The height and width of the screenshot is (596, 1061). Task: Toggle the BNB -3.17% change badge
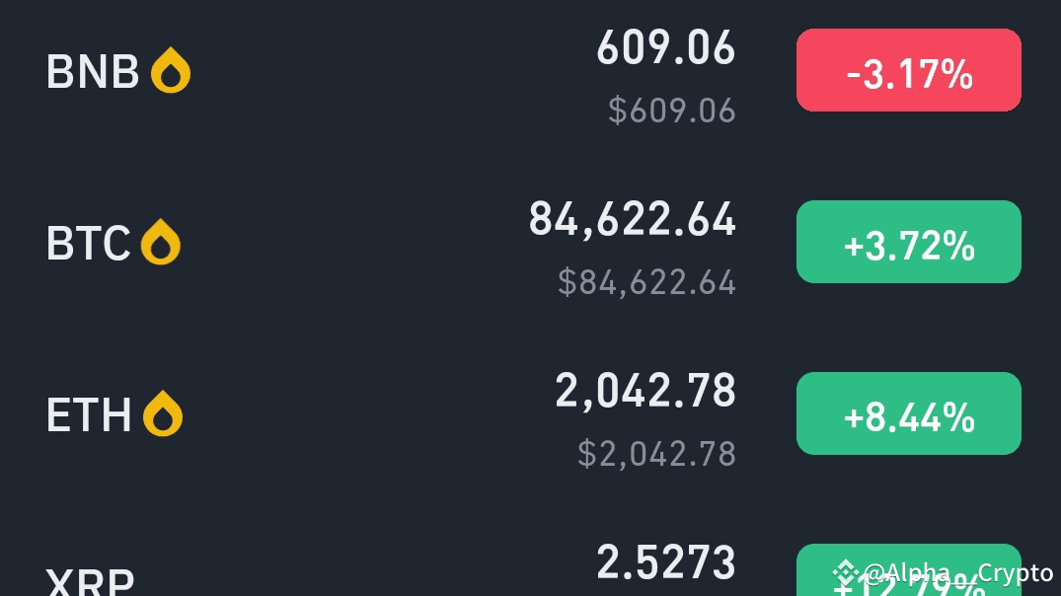(909, 70)
